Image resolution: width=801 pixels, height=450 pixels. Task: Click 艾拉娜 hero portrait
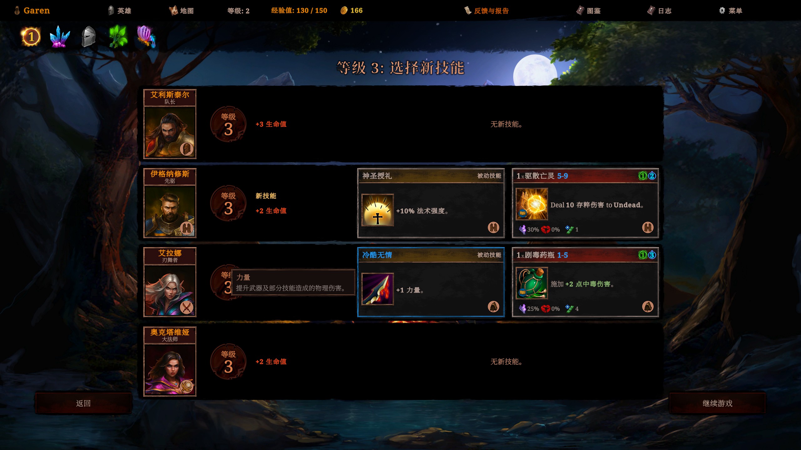pyautogui.click(x=170, y=290)
